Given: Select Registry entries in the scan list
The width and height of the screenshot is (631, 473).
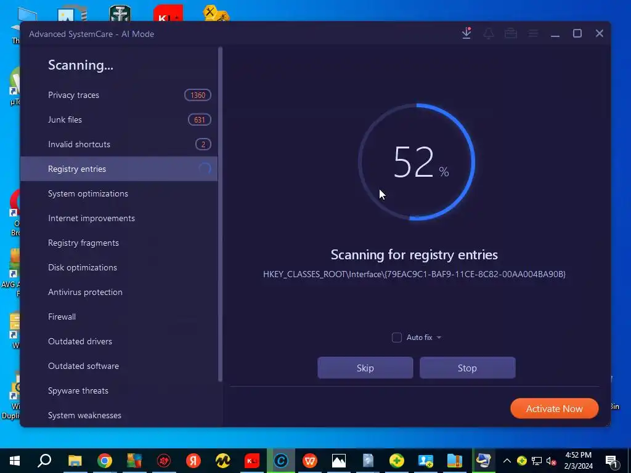Looking at the screenshot, I should tap(119, 169).
